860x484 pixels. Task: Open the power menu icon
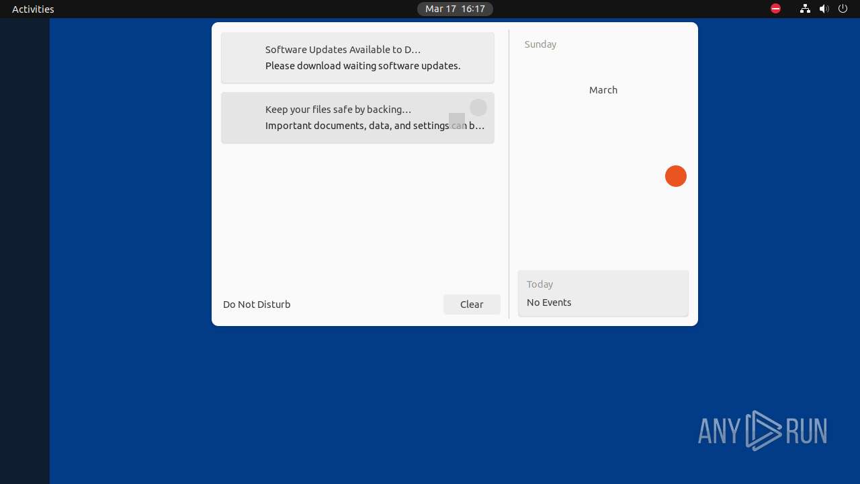pos(843,9)
